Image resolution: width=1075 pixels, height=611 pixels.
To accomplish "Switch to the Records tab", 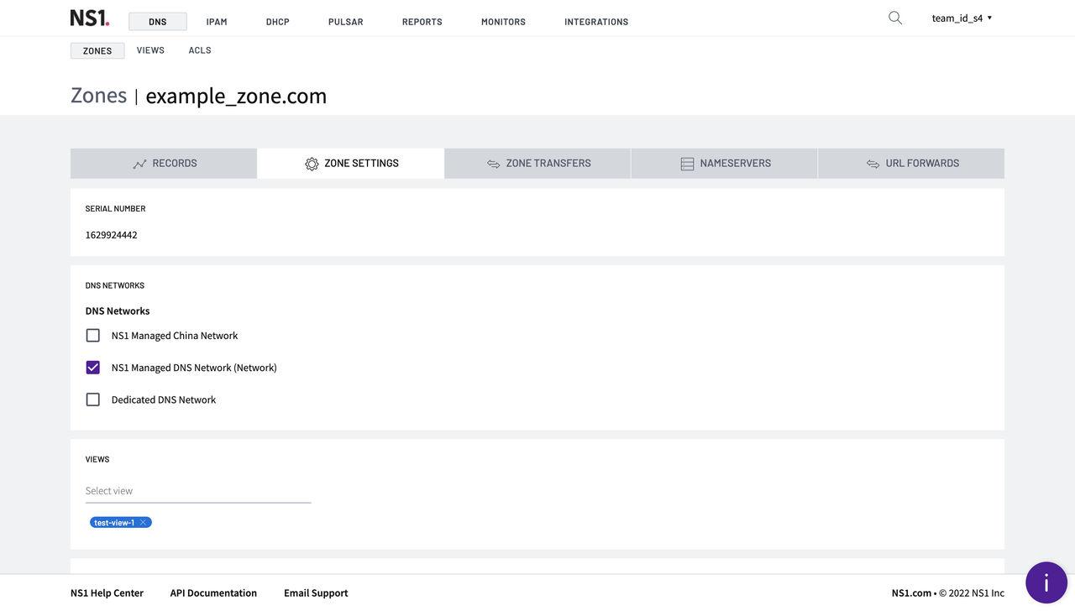I will (164, 164).
